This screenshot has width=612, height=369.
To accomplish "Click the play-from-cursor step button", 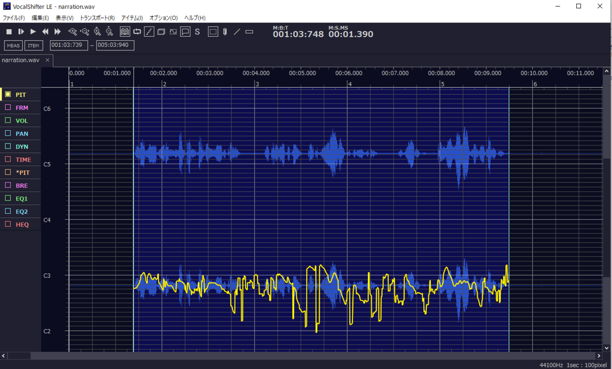I will coord(21,32).
